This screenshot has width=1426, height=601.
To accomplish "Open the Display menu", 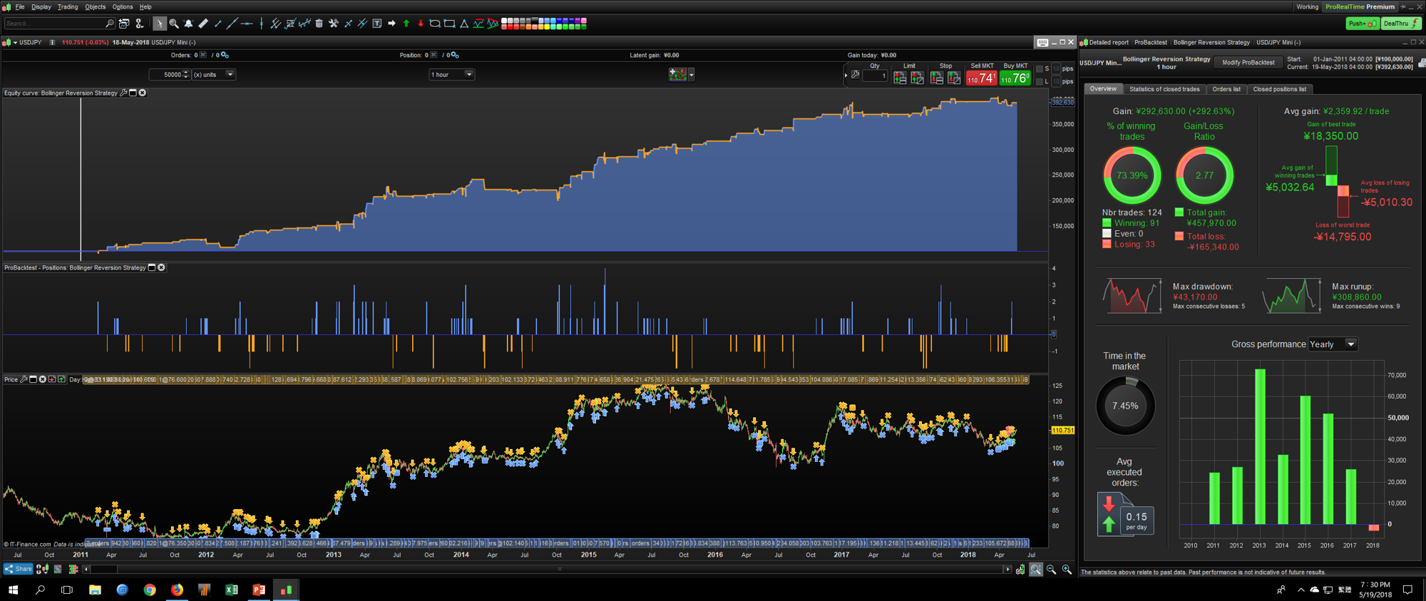I will coord(41,7).
